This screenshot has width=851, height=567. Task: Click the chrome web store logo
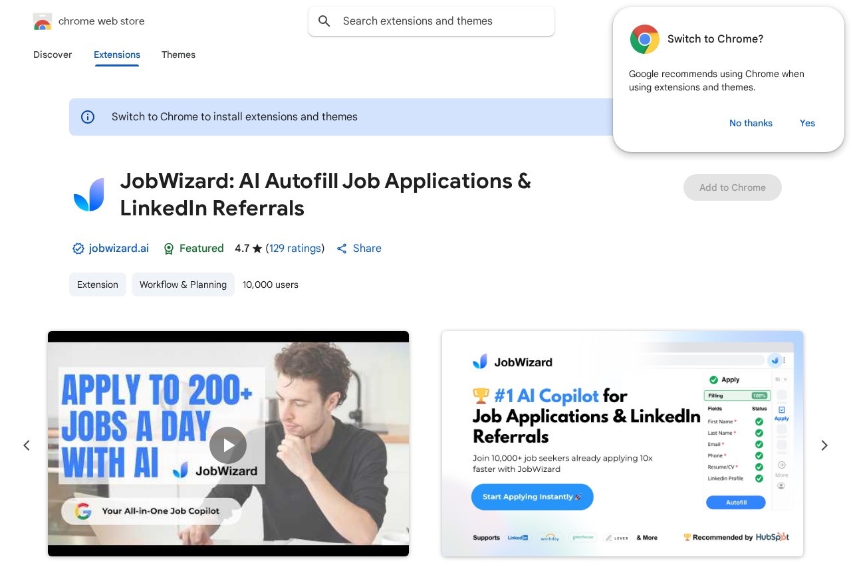(43, 21)
